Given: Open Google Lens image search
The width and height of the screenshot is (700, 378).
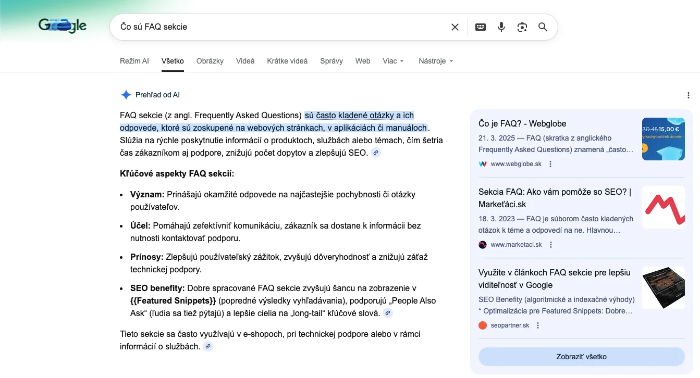Looking at the screenshot, I should tap(522, 27).
